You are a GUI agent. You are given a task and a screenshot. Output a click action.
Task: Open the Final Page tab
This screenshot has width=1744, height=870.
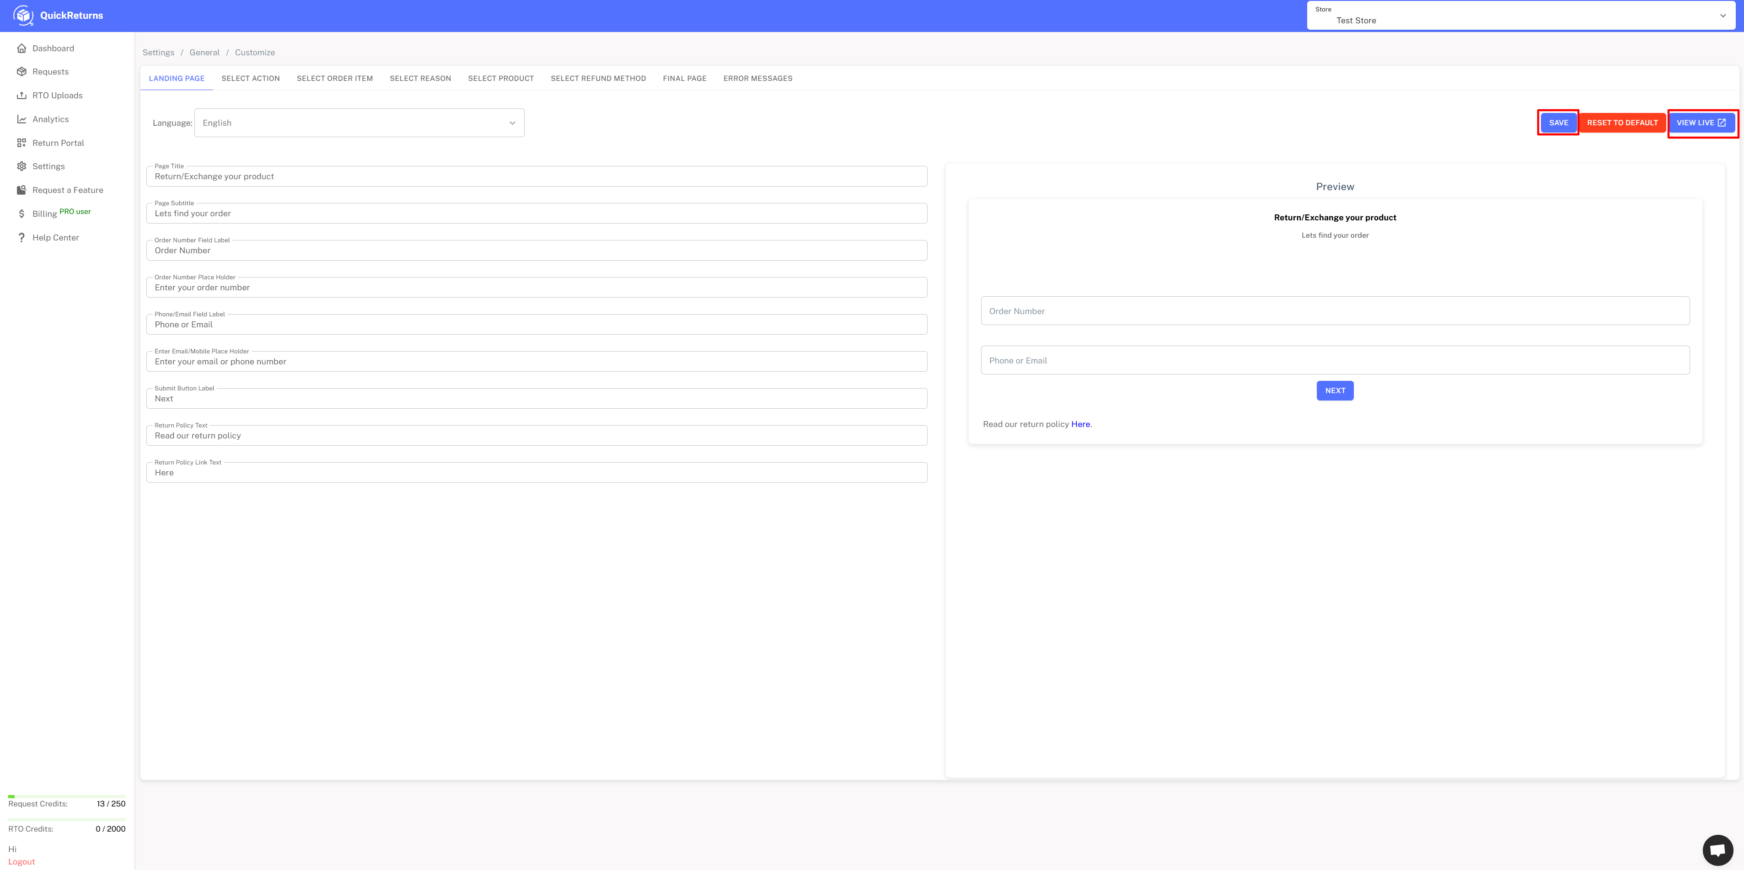pos(684,79)
